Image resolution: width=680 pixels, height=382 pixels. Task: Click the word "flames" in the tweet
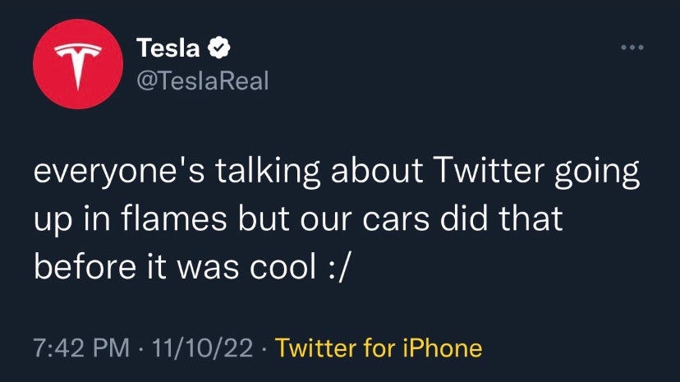pos(180,221)
